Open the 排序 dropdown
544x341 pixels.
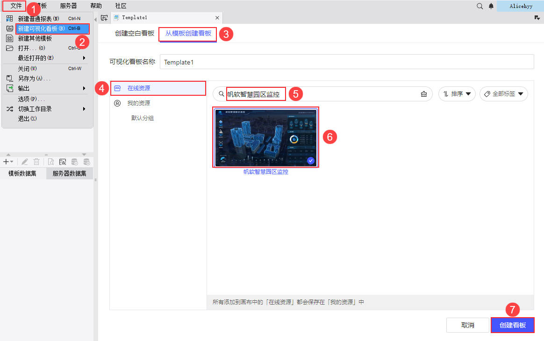click(x=457, y=94)
